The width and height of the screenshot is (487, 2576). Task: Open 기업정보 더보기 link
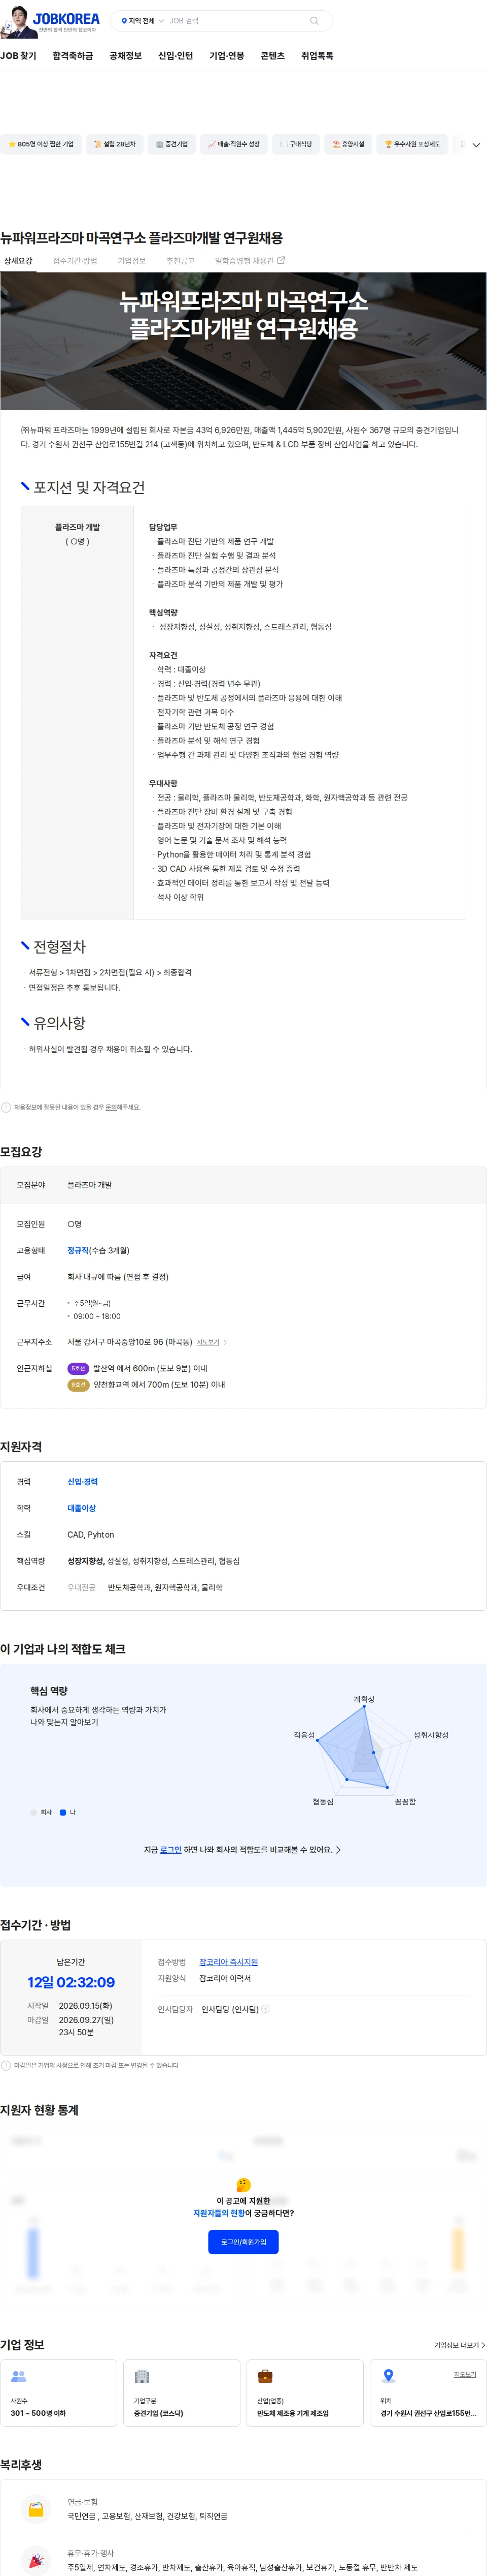(459, 2345)
